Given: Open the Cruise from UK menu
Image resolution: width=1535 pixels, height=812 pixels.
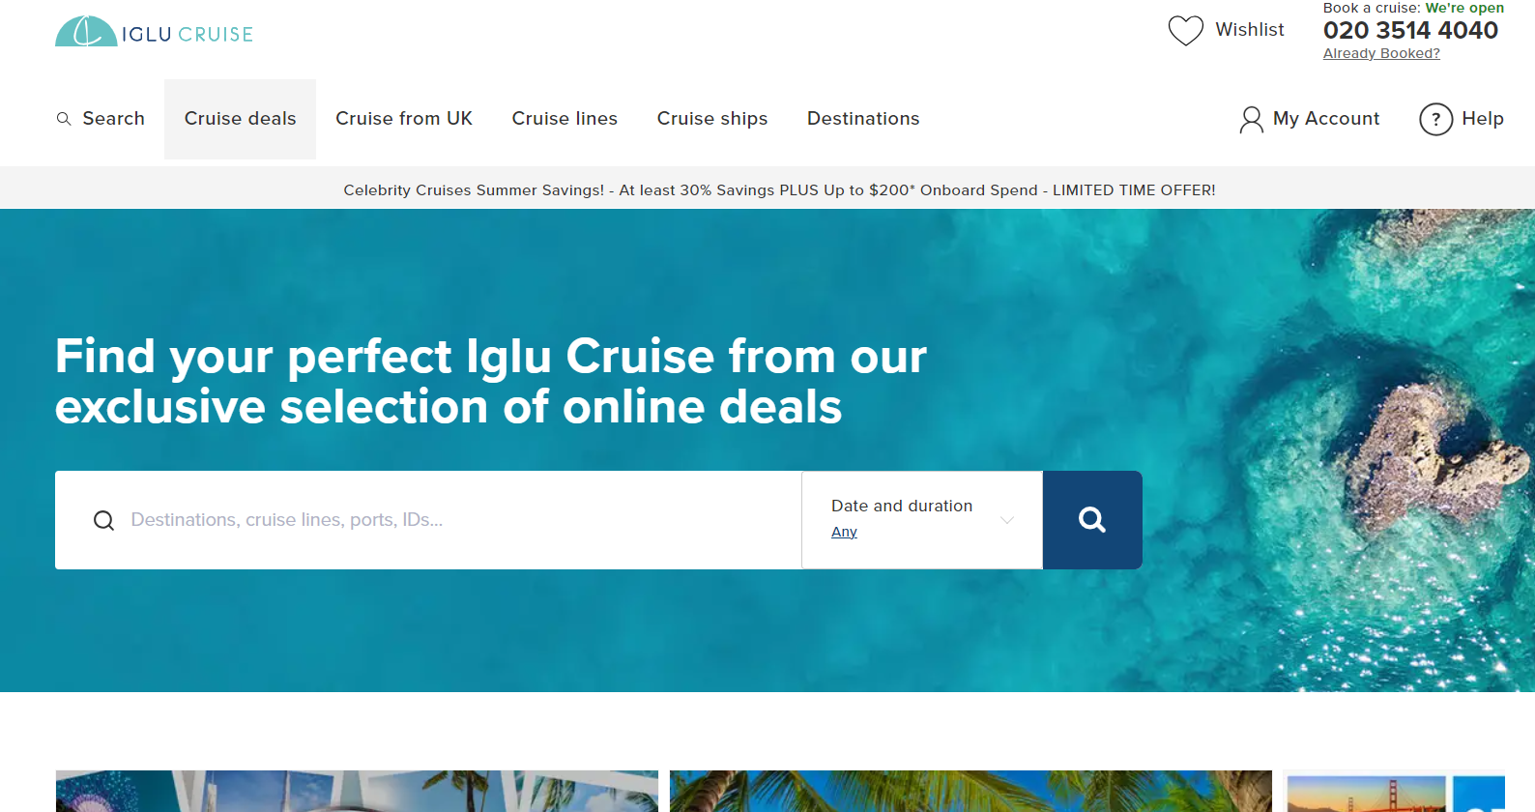Looking at the screenshot, I should pos(404,119).
